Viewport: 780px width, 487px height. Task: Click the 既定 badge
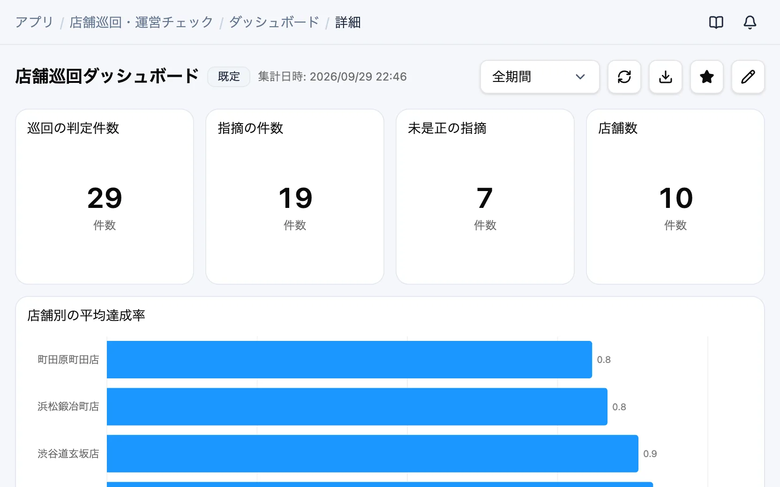pos(229,77)
